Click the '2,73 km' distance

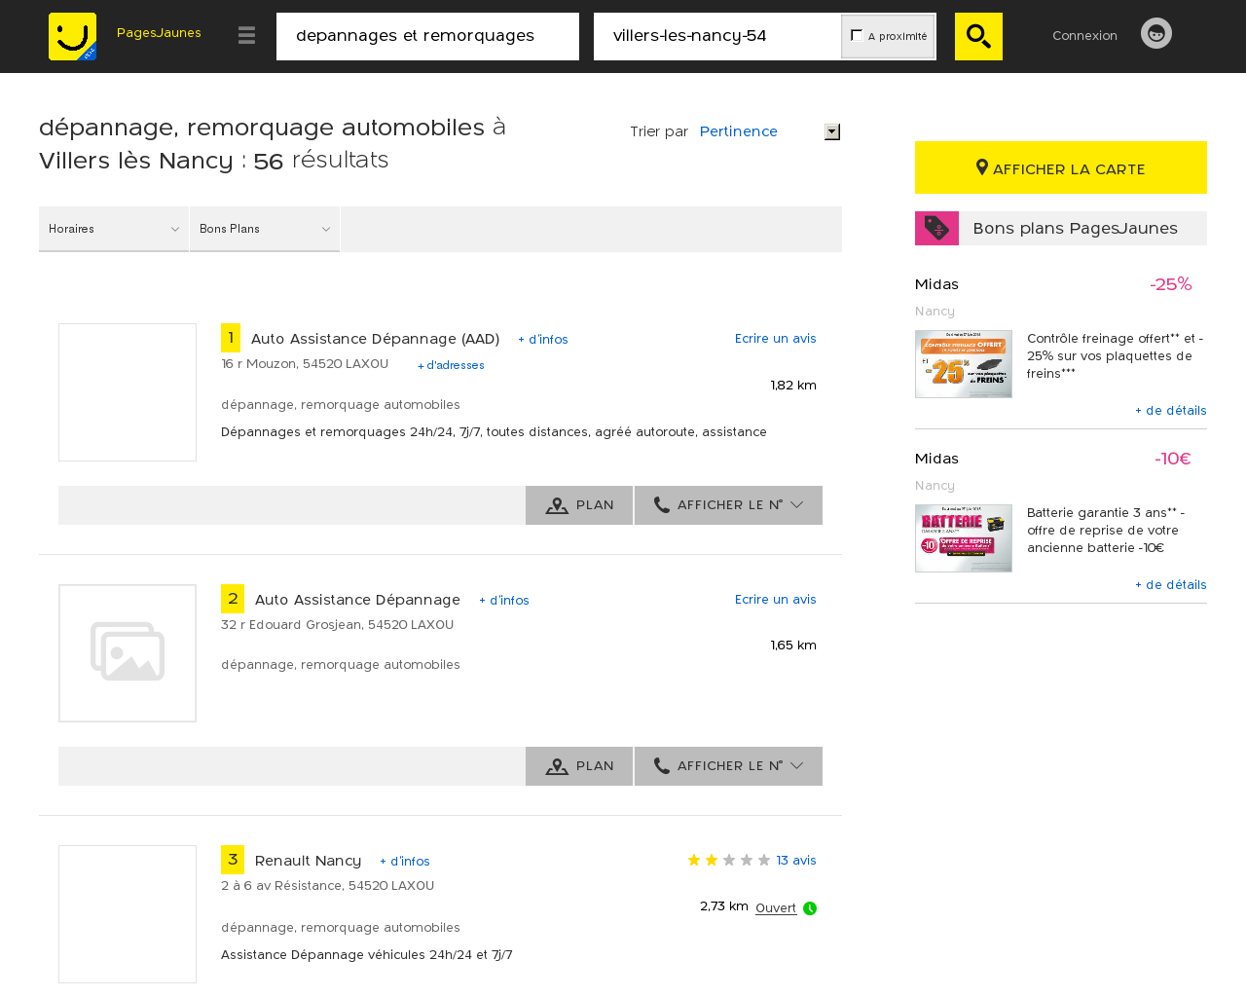coord(724,906)
